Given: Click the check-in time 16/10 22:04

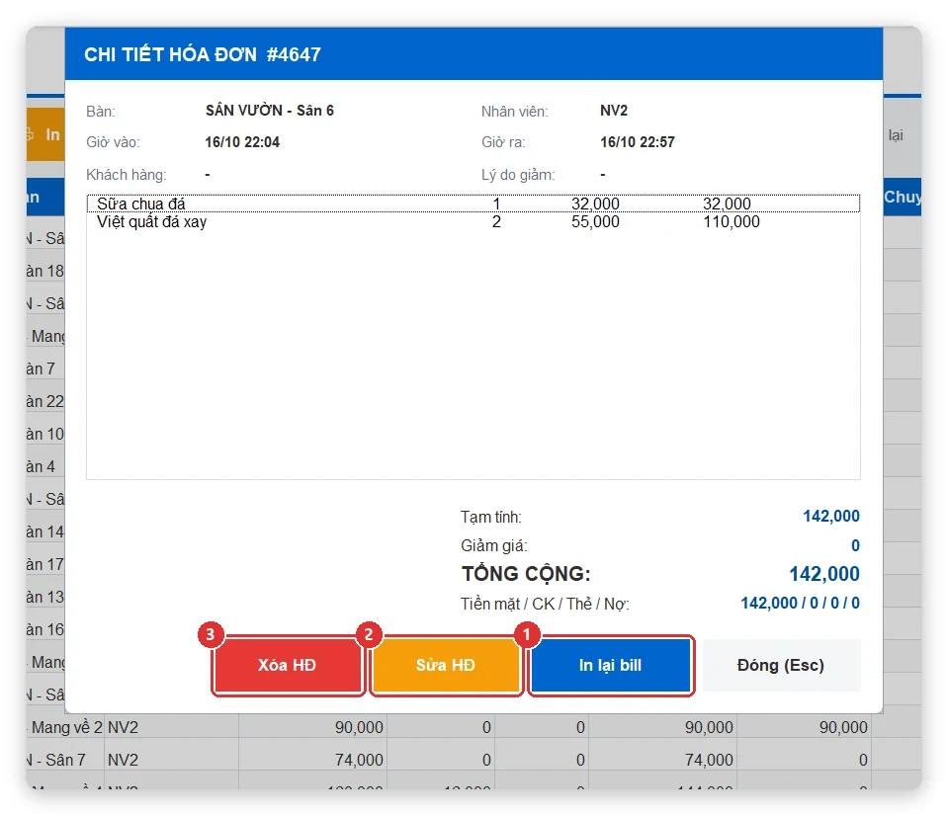Looking at the screenshot, I should [x=242, y=142].
